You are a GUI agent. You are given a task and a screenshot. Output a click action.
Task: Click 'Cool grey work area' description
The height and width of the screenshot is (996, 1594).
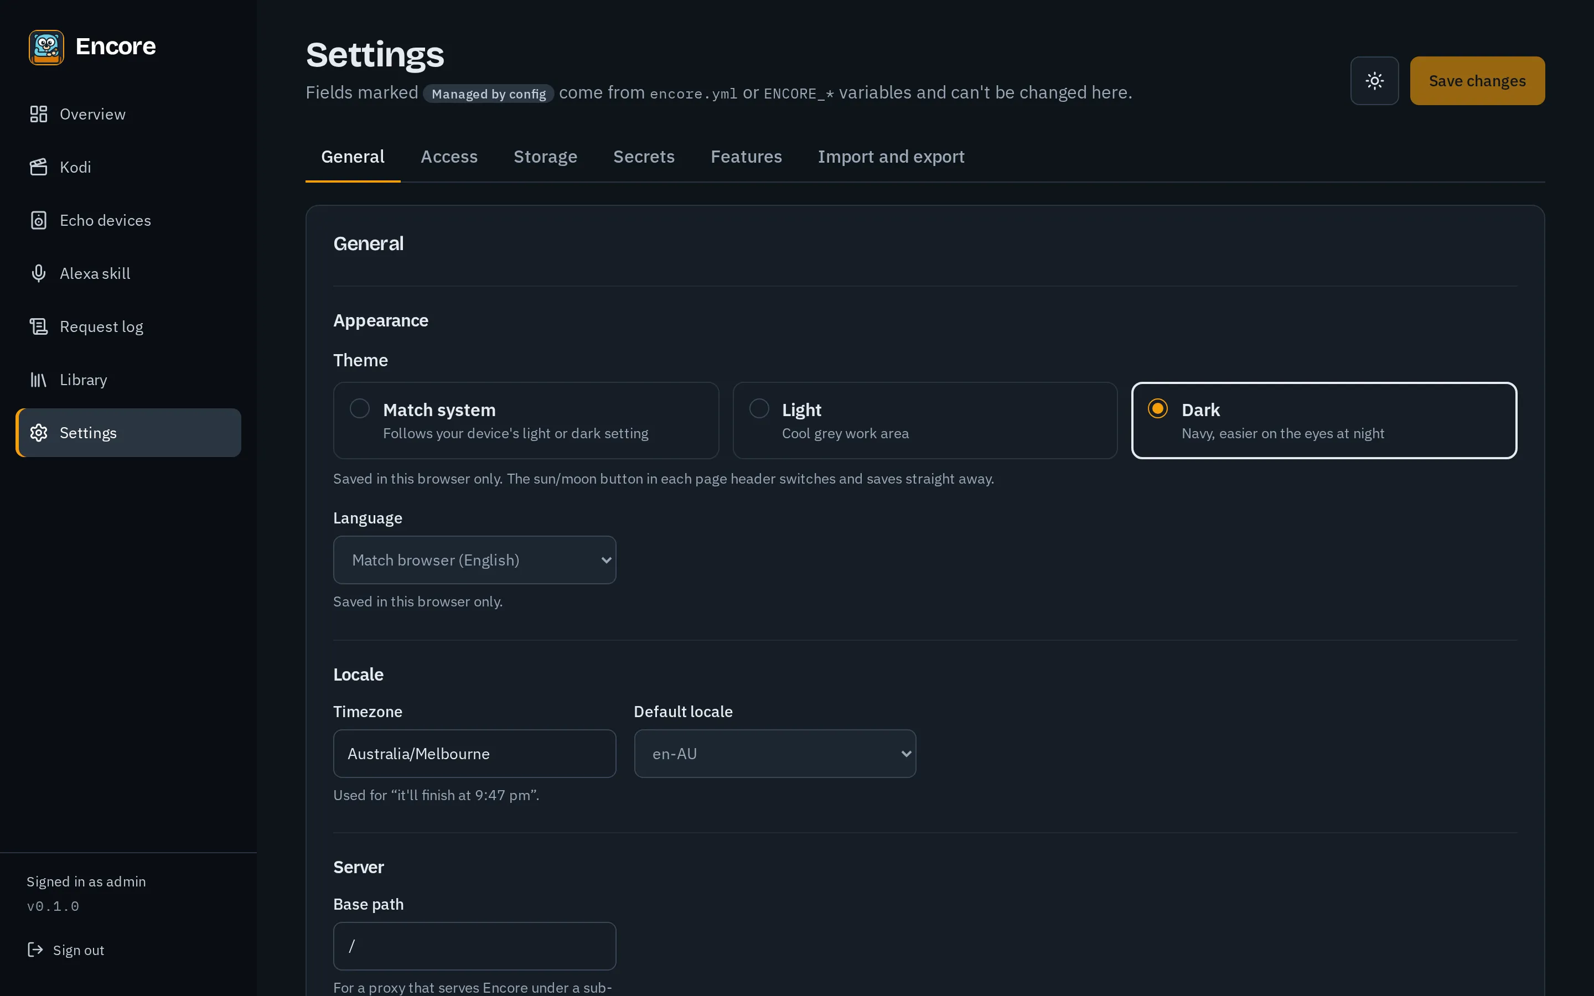(845, 433)
